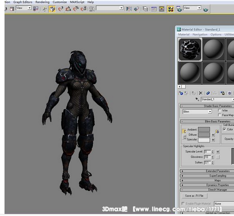Open Edit Named Selection Sets
This screenshot has width=234, height=216.
92,9
